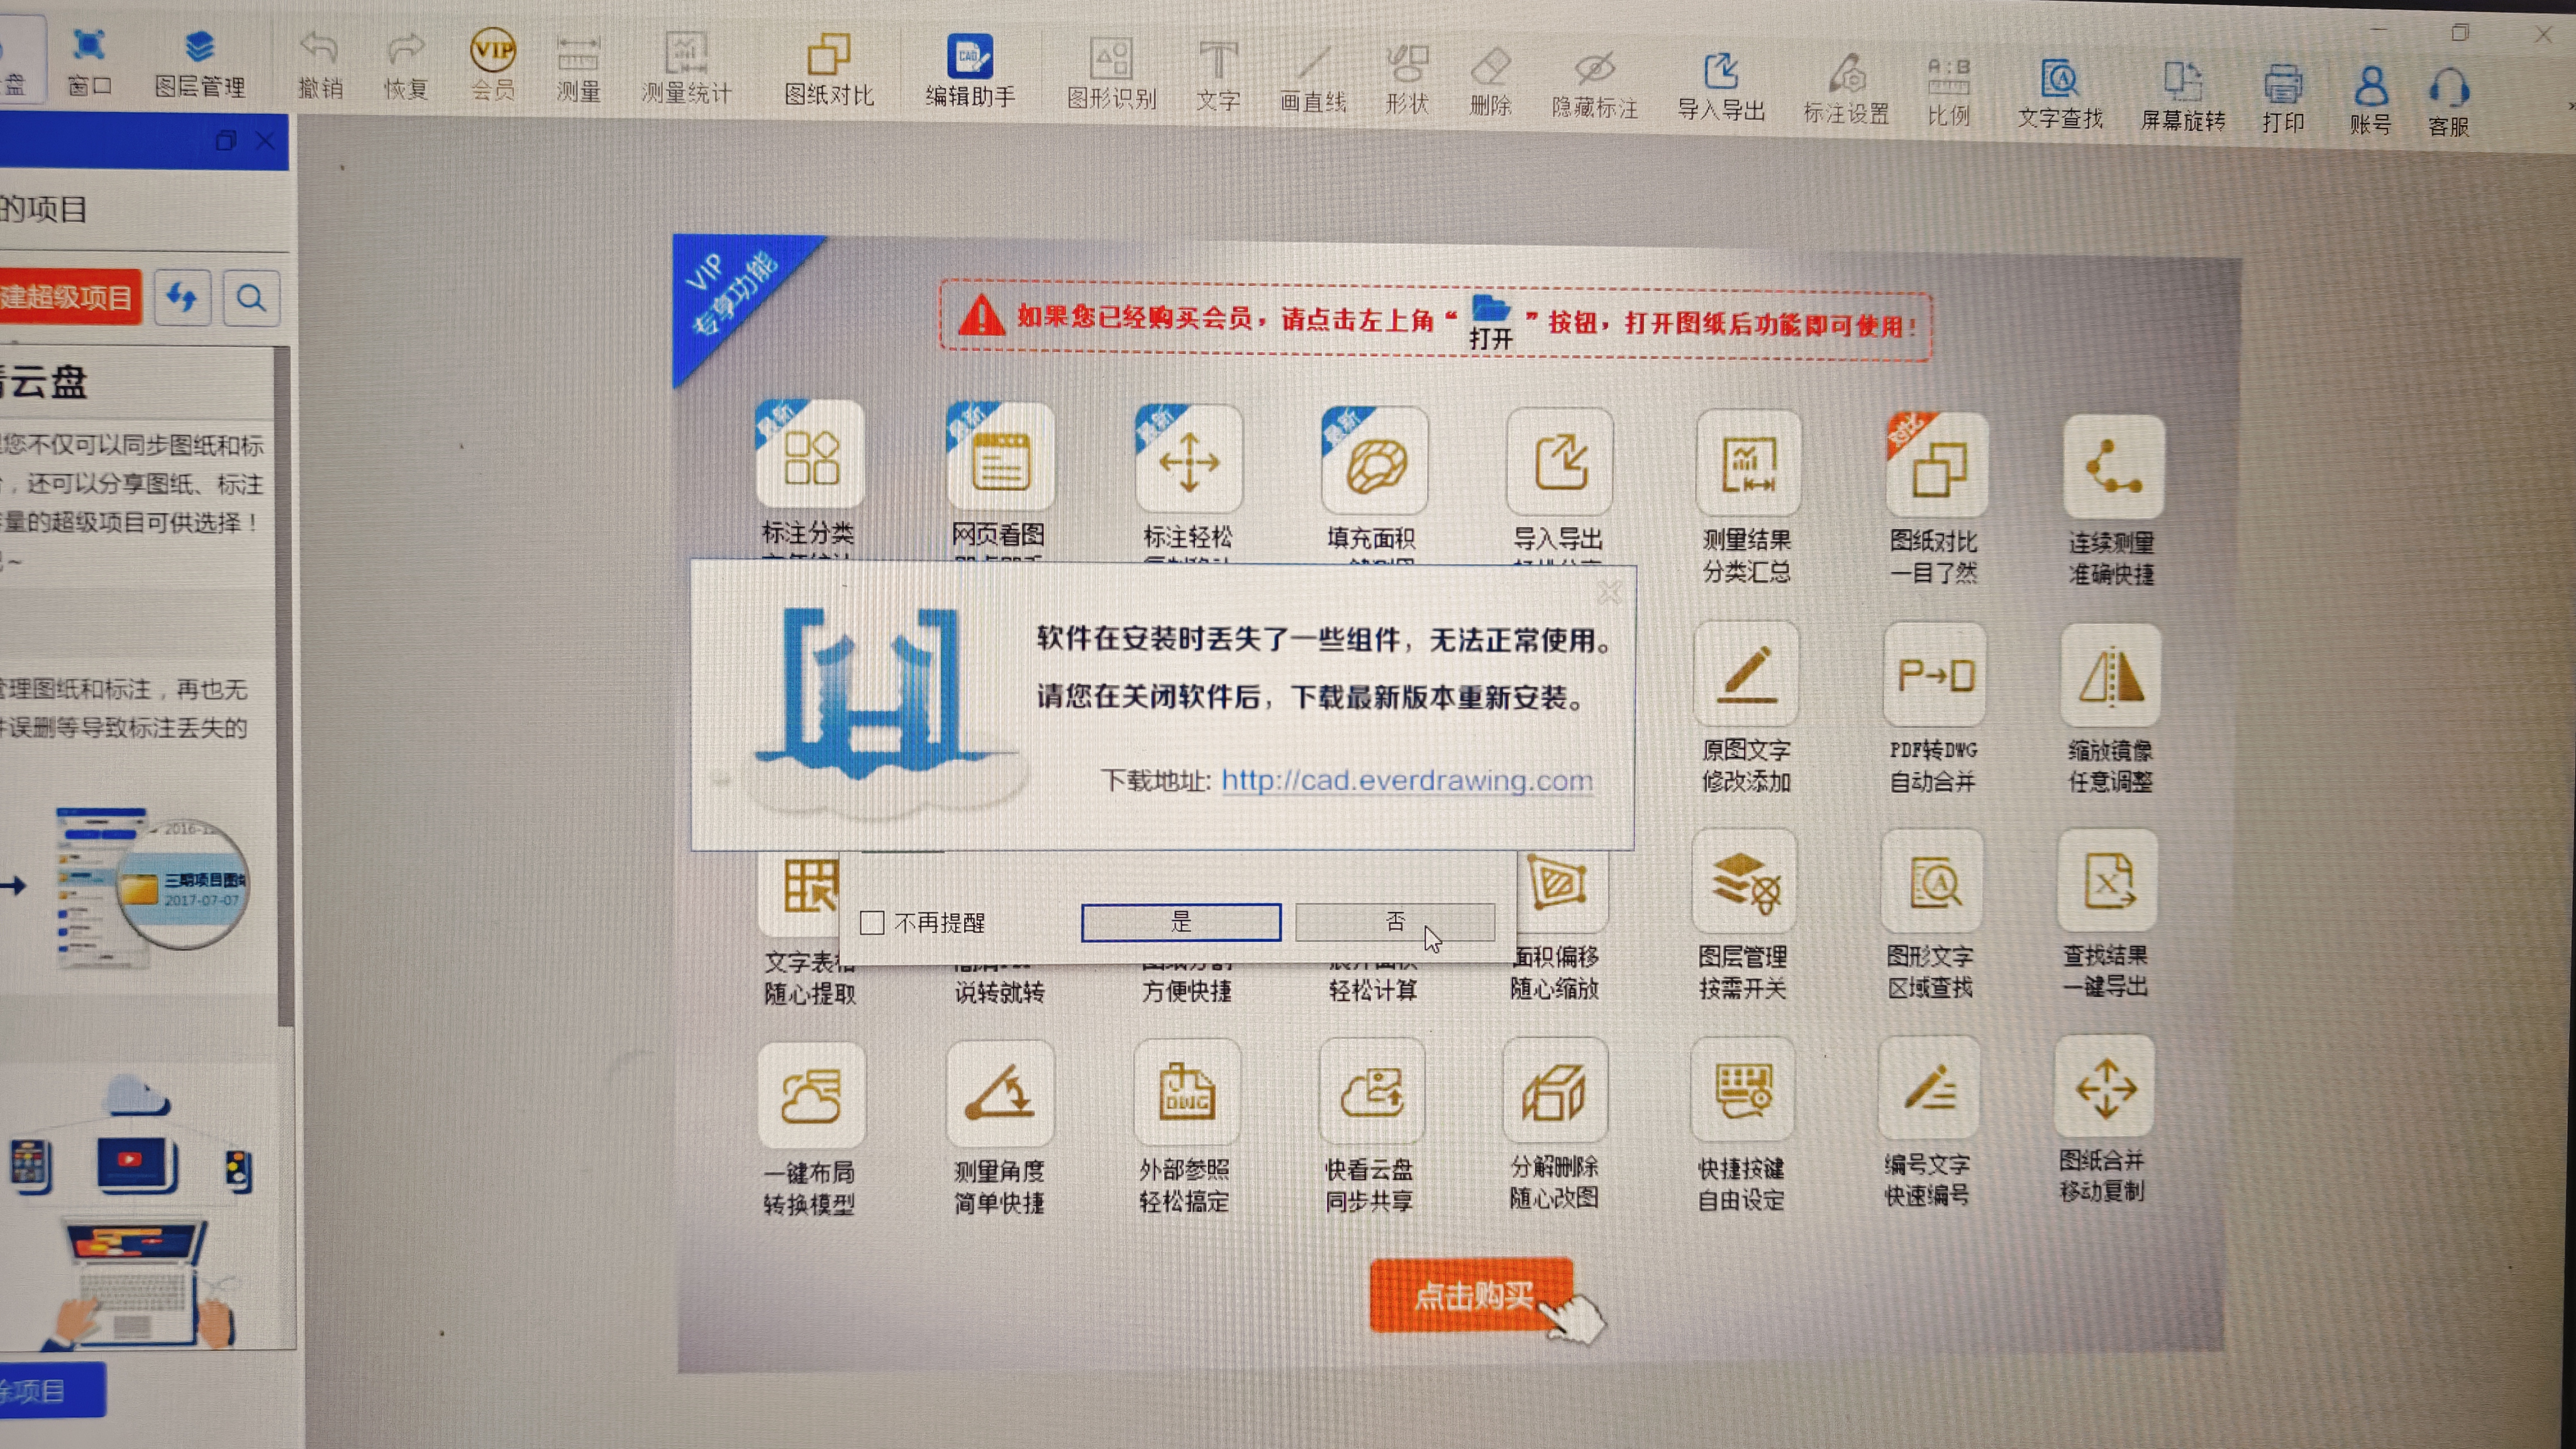2576x1449 pixels.
Task: Click the 连续测量 准确快捷 icon
Action: pyautogui.click(x=2113, y=468)
